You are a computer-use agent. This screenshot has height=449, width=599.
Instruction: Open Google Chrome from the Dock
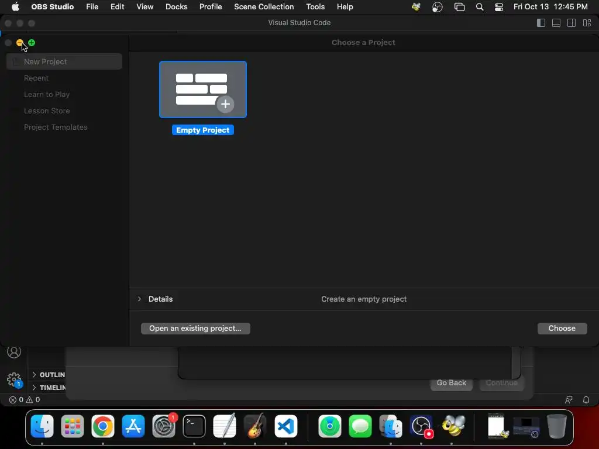click(x=103, y=426)
